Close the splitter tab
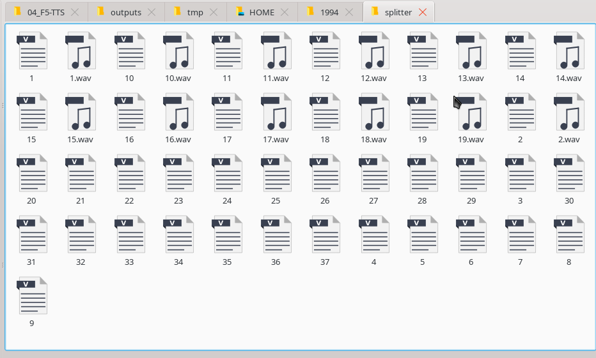Image resolution: width=596 pixels, height=358 pixels. [423, 12]
